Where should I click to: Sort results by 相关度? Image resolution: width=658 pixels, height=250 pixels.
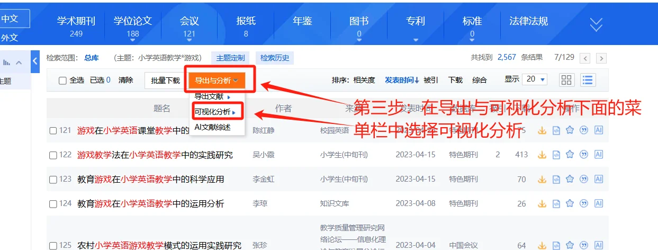[x=364, y=80]
